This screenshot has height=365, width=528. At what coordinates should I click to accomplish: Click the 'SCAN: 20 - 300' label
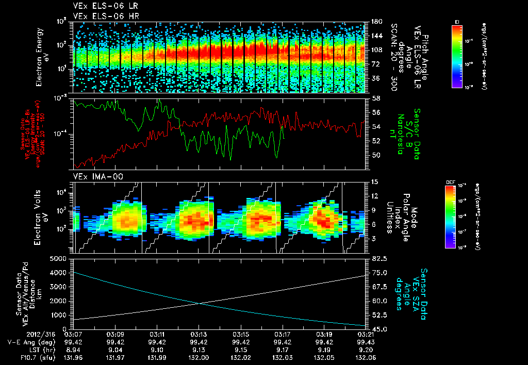(393, 57)
